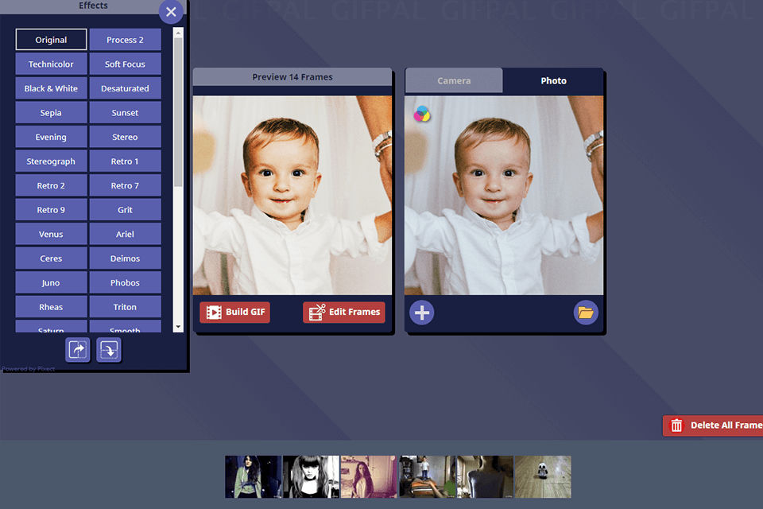The width and height of the screenshot is (763, 509).
Task: Select the Original effect
Action: coord(51,39)
